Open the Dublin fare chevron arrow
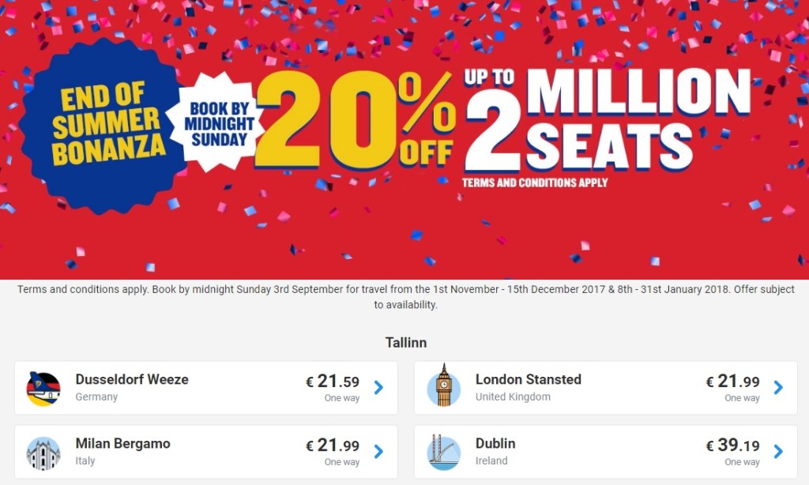This screenshot has height=485, width=809. click(778, 452)
